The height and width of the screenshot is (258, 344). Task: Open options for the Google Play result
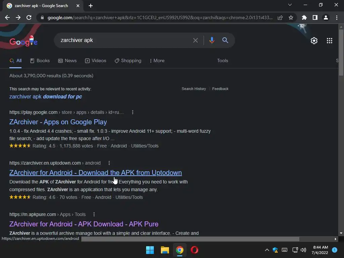[132, 112]
